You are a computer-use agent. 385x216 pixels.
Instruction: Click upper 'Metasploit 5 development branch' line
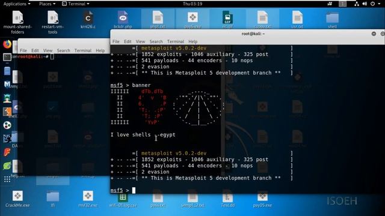[x=211, y=73]
